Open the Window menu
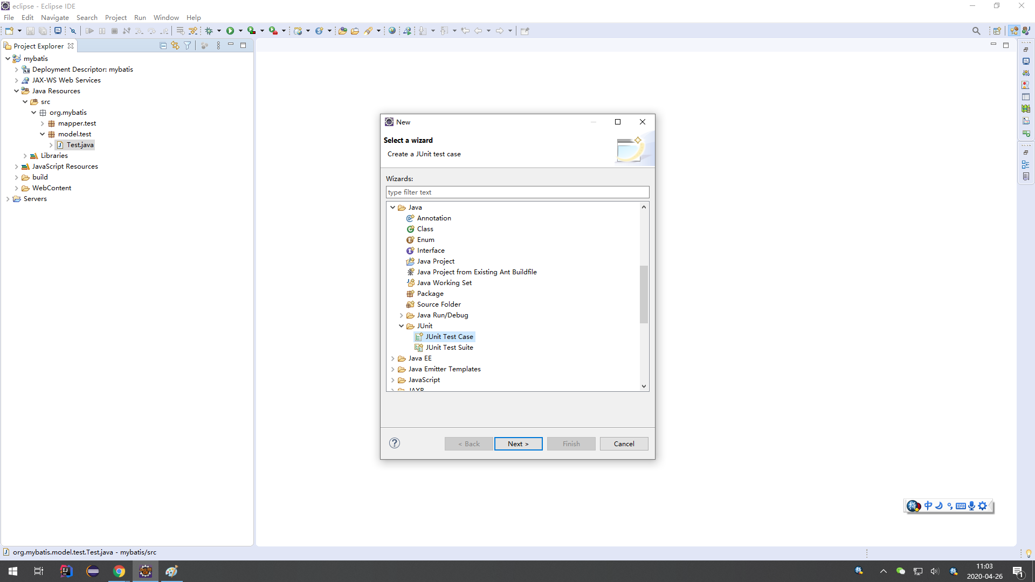The image size is (1035, 582). 165,17
